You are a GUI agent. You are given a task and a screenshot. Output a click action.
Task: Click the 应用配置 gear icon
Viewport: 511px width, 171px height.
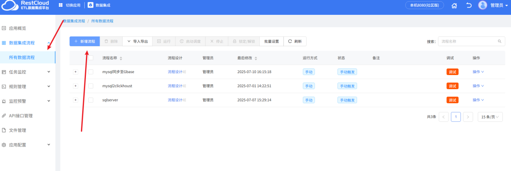point(4,145)
